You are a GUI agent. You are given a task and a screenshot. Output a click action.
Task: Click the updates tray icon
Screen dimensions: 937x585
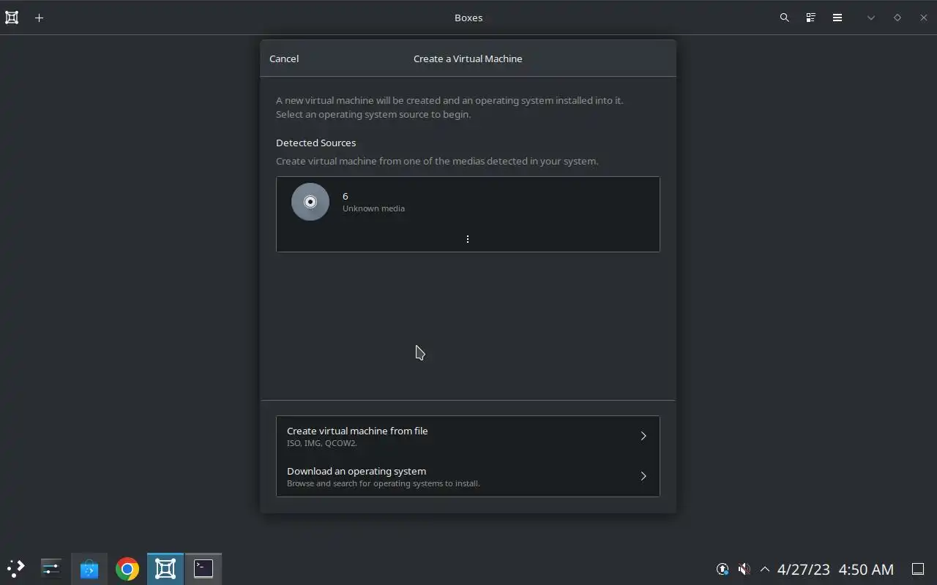tap(723, 569)
